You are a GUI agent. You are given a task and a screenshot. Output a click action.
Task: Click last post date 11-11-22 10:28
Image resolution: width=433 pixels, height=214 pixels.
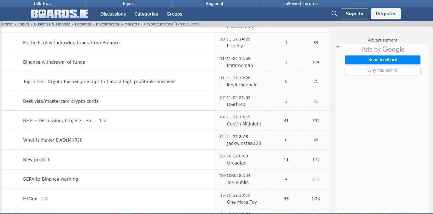click(x=235, y=78)
